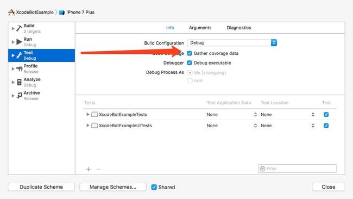Screen dimensions: 353x199
Task: Click the iPhone 7 Plus device icon
Action: pos(62,13)
